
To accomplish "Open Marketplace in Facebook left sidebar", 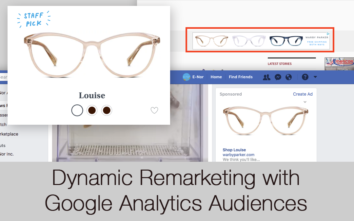I will coord(9,134).
